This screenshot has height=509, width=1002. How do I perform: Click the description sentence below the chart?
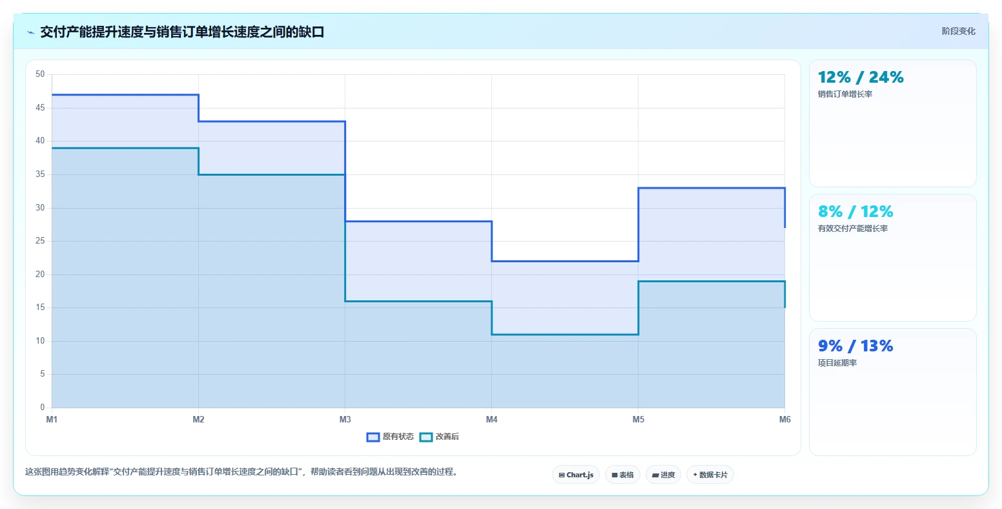point(243,472)
